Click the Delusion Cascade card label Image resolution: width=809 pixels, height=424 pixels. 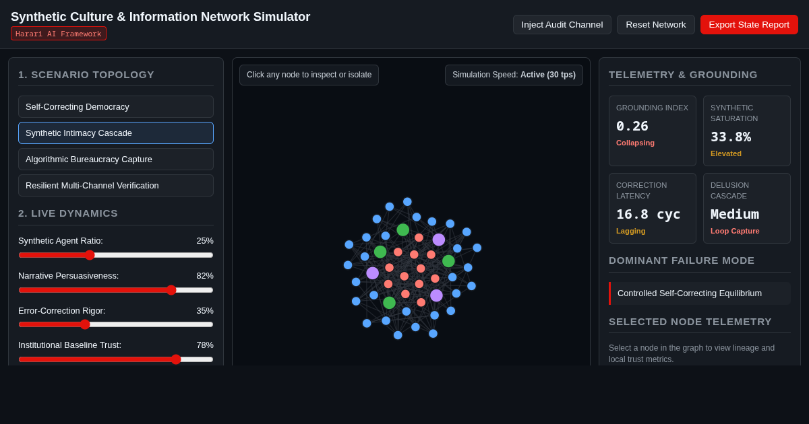729,190
